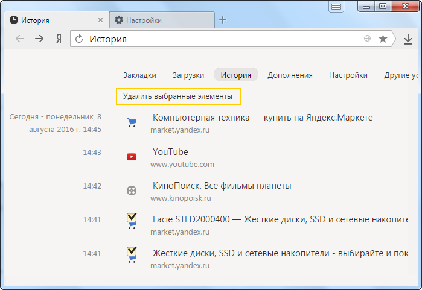Screen dimensions: 422x290
Task: Click the clock icon on История tab
Action: pyautogui.click(x=14, y=20)
